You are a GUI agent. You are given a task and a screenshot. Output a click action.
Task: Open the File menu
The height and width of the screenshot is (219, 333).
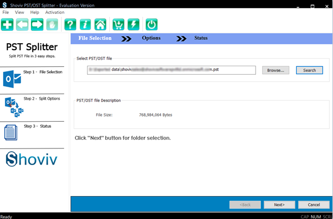5,12
